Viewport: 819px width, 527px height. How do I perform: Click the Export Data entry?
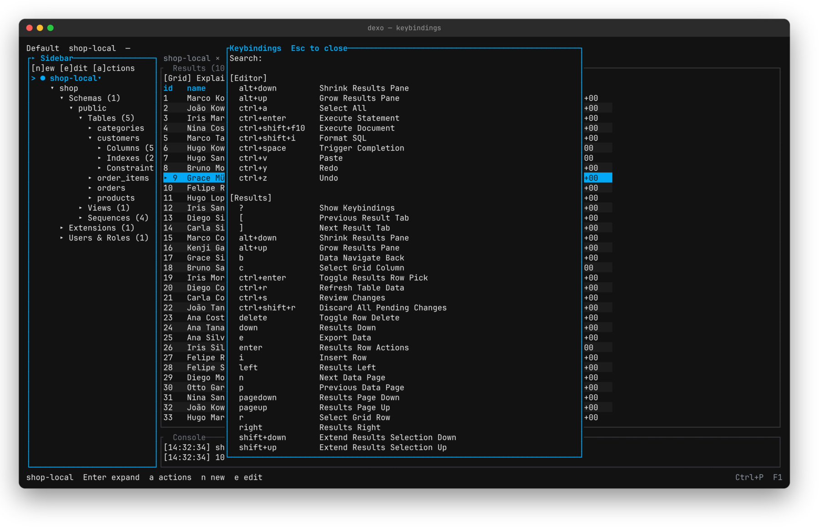tap(345, 338)
